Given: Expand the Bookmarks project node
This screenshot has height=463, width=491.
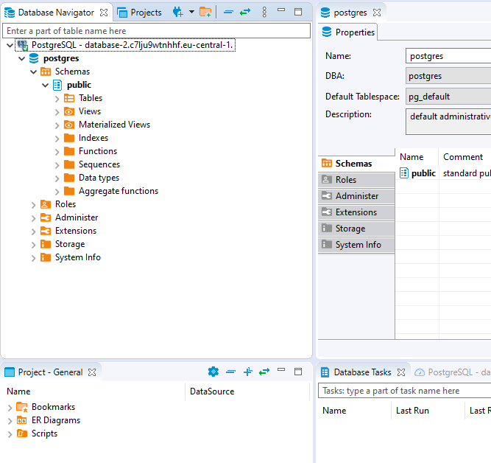Looking at the screenshot, I should pos(10,408).
